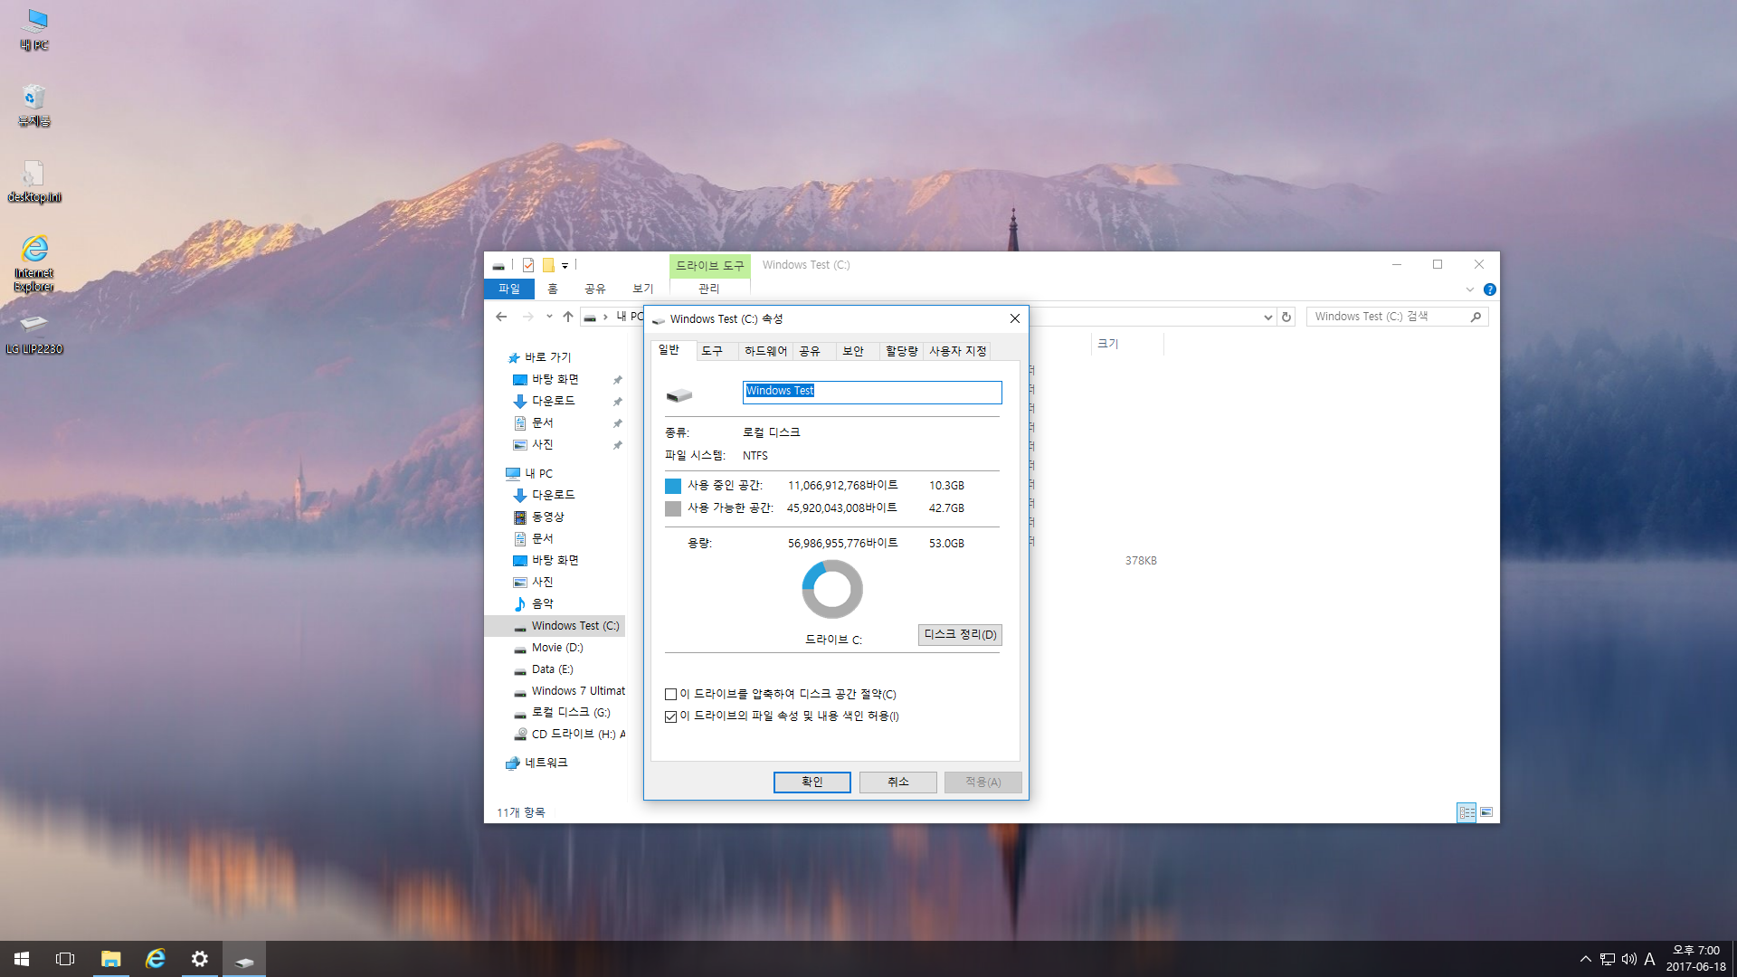Image resolution: width=1737 pixels, height=977 pixels.
Task: Open Task View on the taskbar
Action: coord(65,959)
